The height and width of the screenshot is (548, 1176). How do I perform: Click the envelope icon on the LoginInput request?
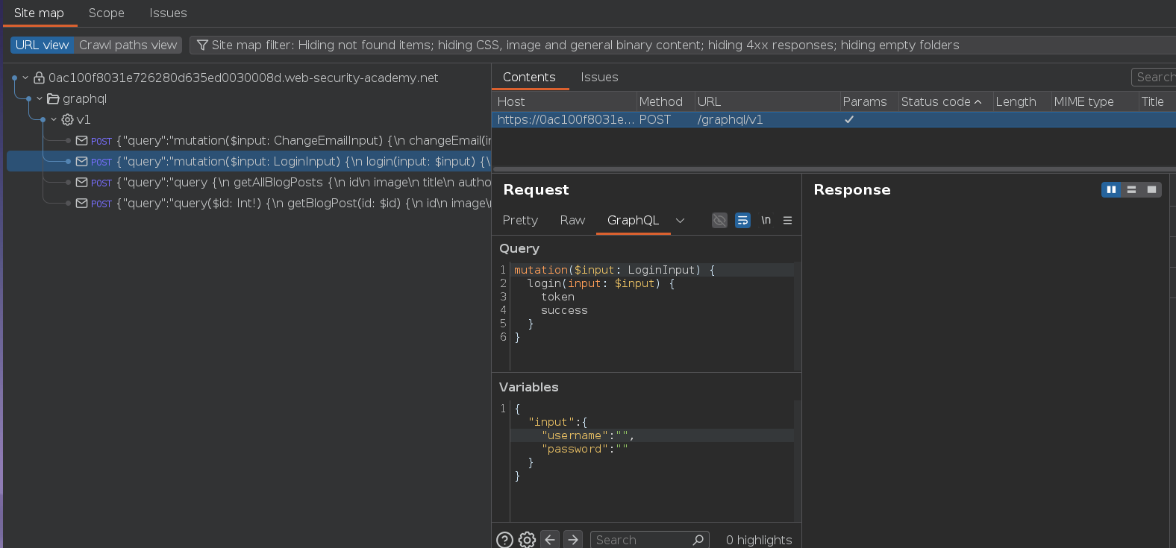tap(82, 161)
